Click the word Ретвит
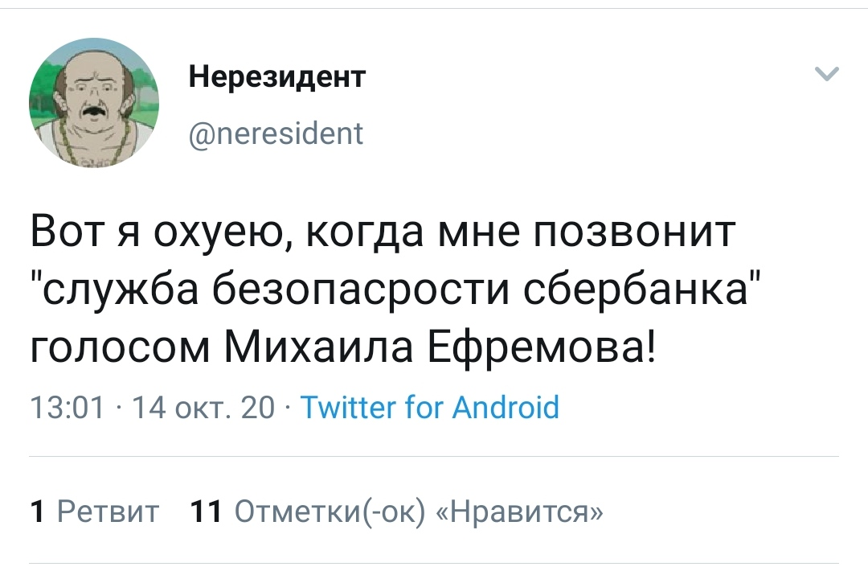868x571 pixels. [x=108, y=510]
